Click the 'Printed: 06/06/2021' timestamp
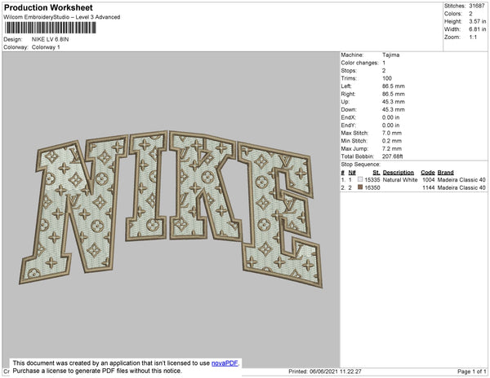The image size is (490, 378). coord(325,371)
